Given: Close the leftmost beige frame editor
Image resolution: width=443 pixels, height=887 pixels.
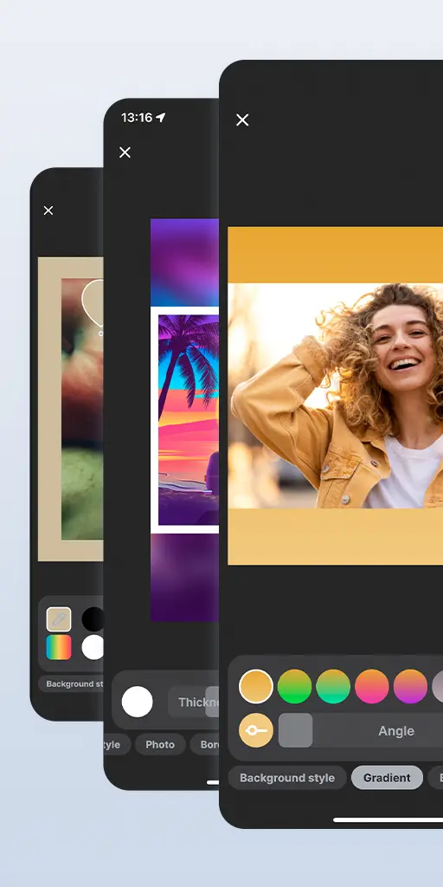Looking at the screenshot, I should coord(48,210).
